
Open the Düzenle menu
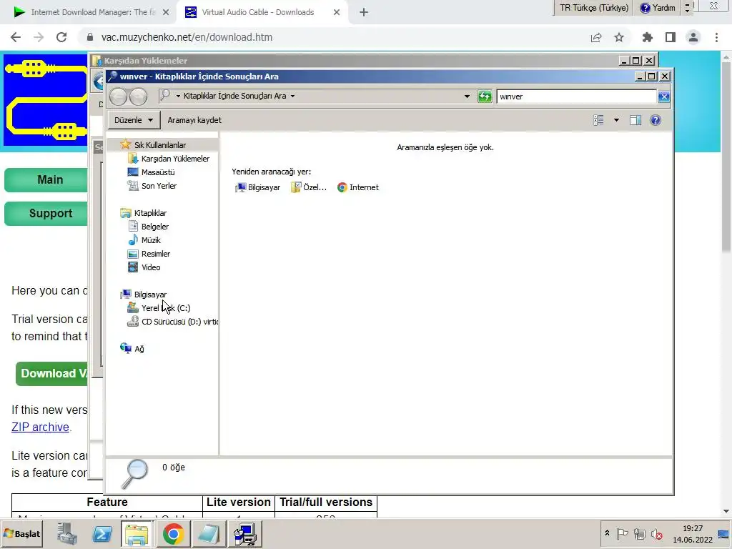pyautogui.click(x=134, y=120)
